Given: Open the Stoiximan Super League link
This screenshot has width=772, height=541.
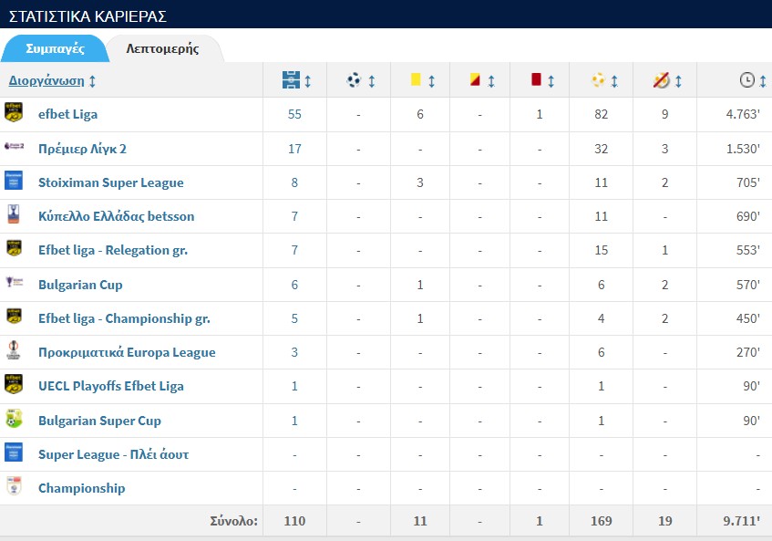Looking at the screenshot, I should tap(110, 182).
